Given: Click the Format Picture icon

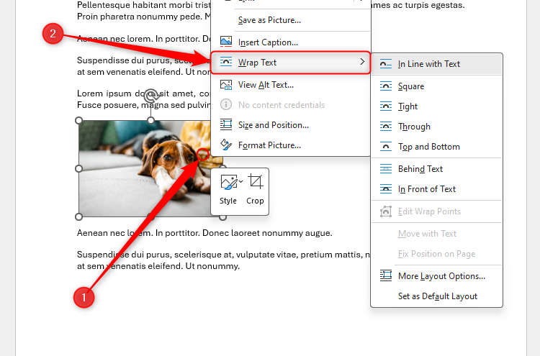Looking at the screenshot, I should pos(226,145).
